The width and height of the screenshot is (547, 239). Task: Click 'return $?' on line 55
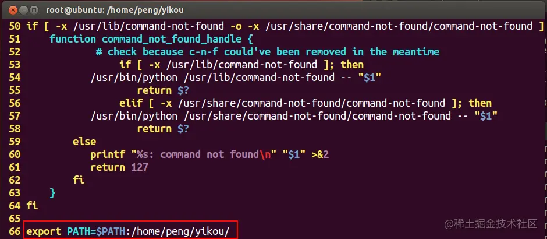(x=163, y=90)
